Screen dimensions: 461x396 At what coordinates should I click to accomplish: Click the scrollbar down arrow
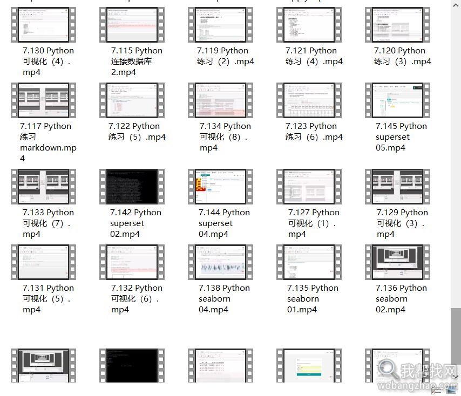coord(456,377)
